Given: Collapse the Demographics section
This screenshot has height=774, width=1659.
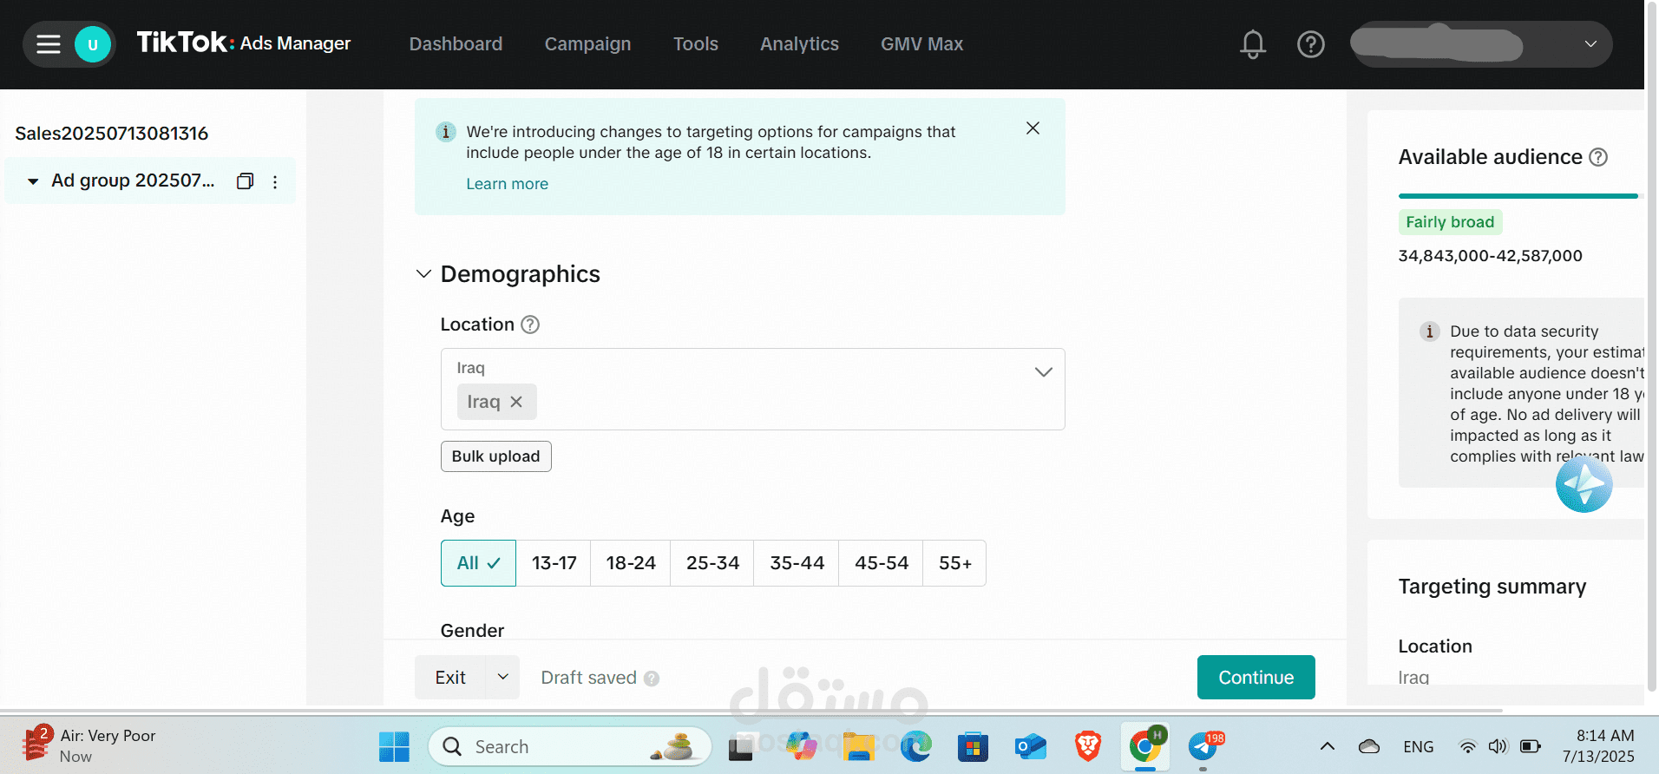Looking at the screenshot, I should click(x=423, y=274).
